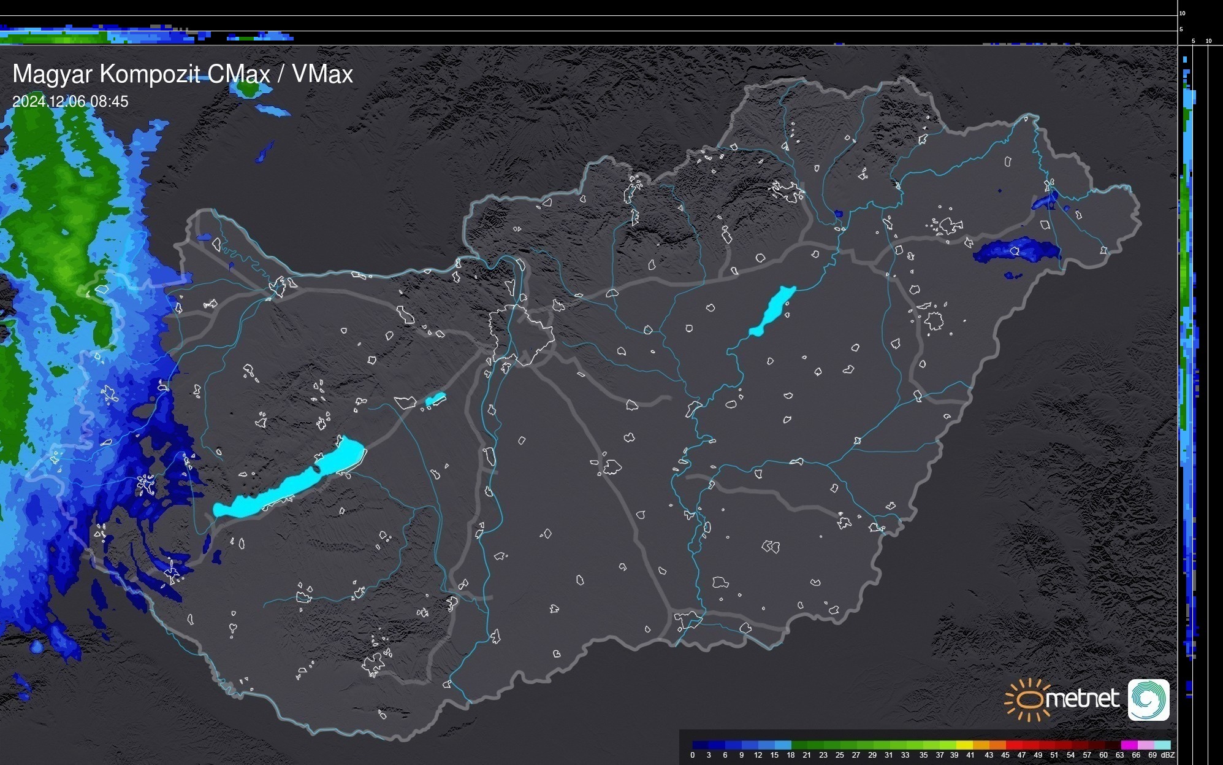Open the metnet logo text link
This screenshot has width=1223, height=765.
[x=1083, y=699]
